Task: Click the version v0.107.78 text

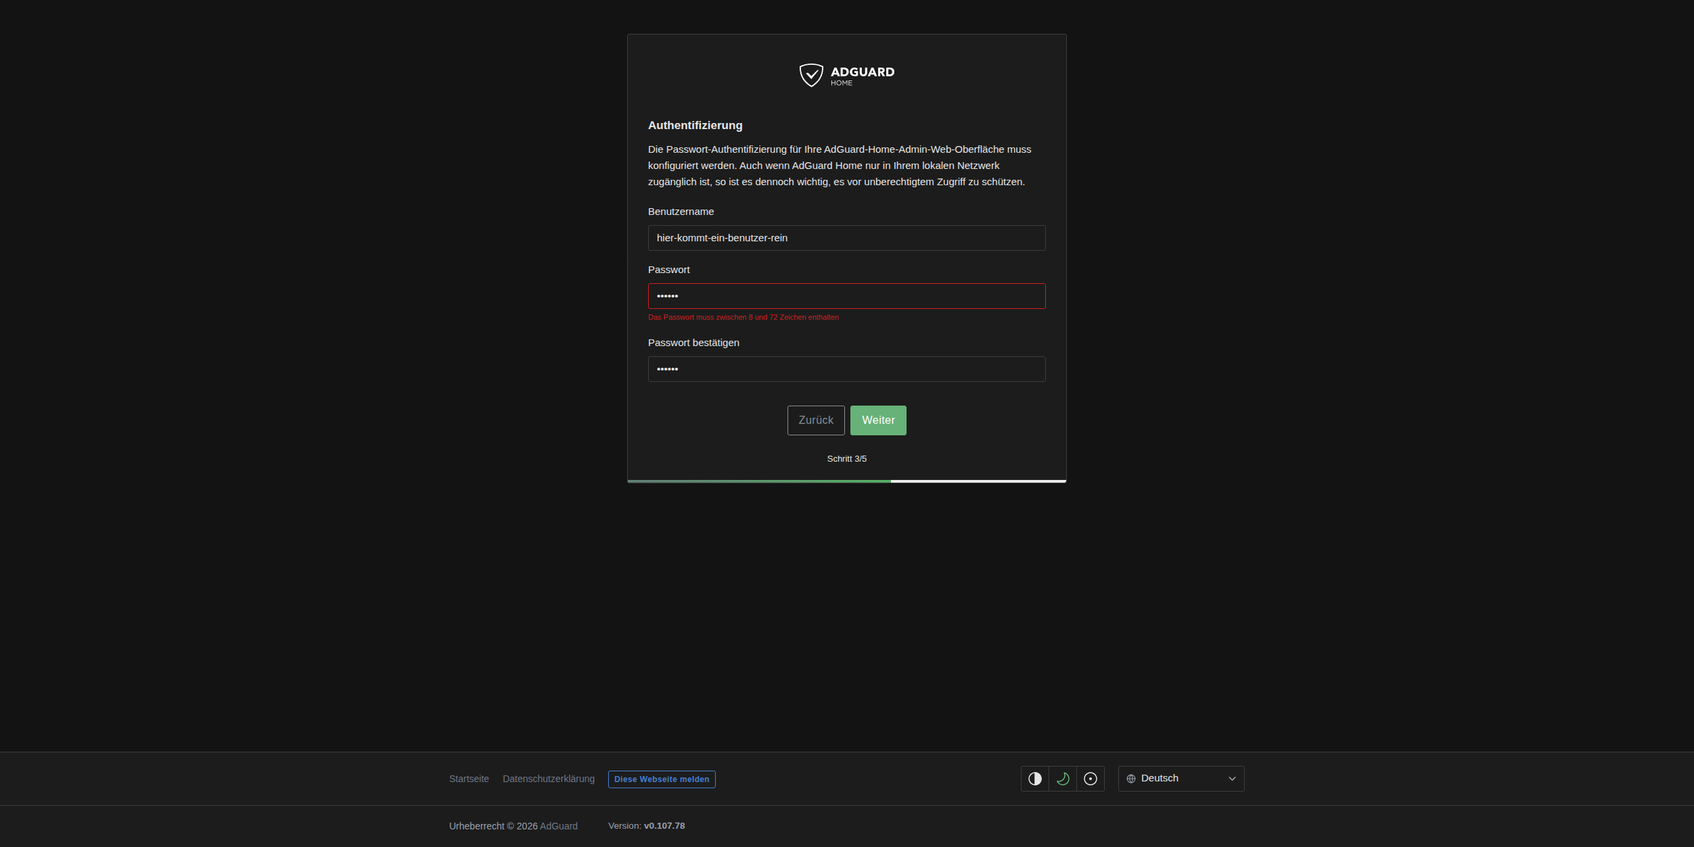Action: [x=664, y=826]
